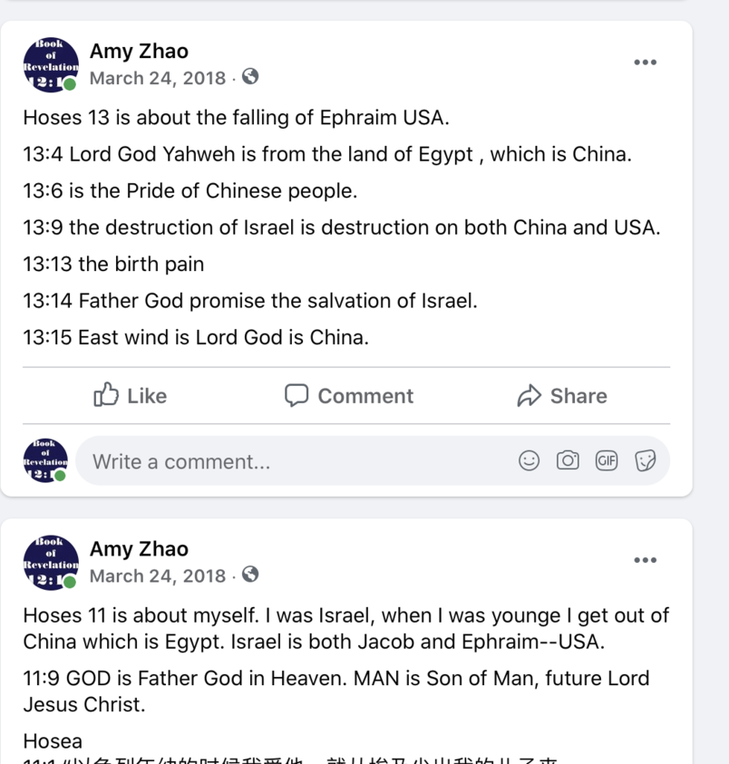Open options menu for Hoses 11 post
The image size is (729, 764).
click(645, 560)
